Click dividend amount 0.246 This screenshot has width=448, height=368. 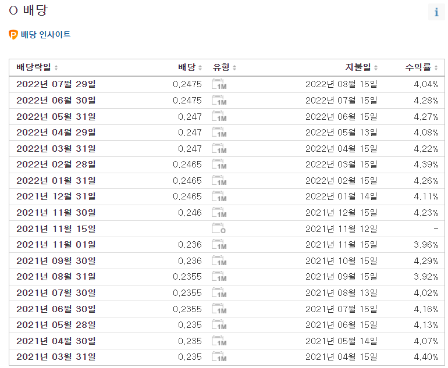click(190, 213)
